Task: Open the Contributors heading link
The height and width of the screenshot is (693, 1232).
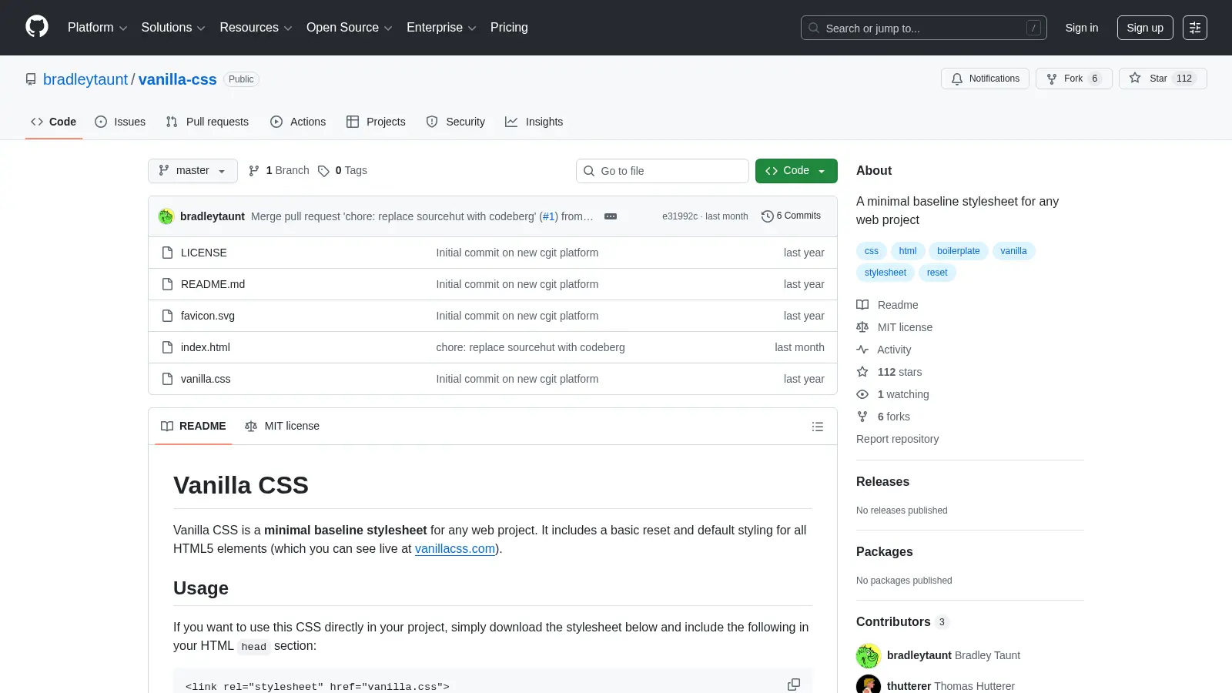Action: pos(902,622)
